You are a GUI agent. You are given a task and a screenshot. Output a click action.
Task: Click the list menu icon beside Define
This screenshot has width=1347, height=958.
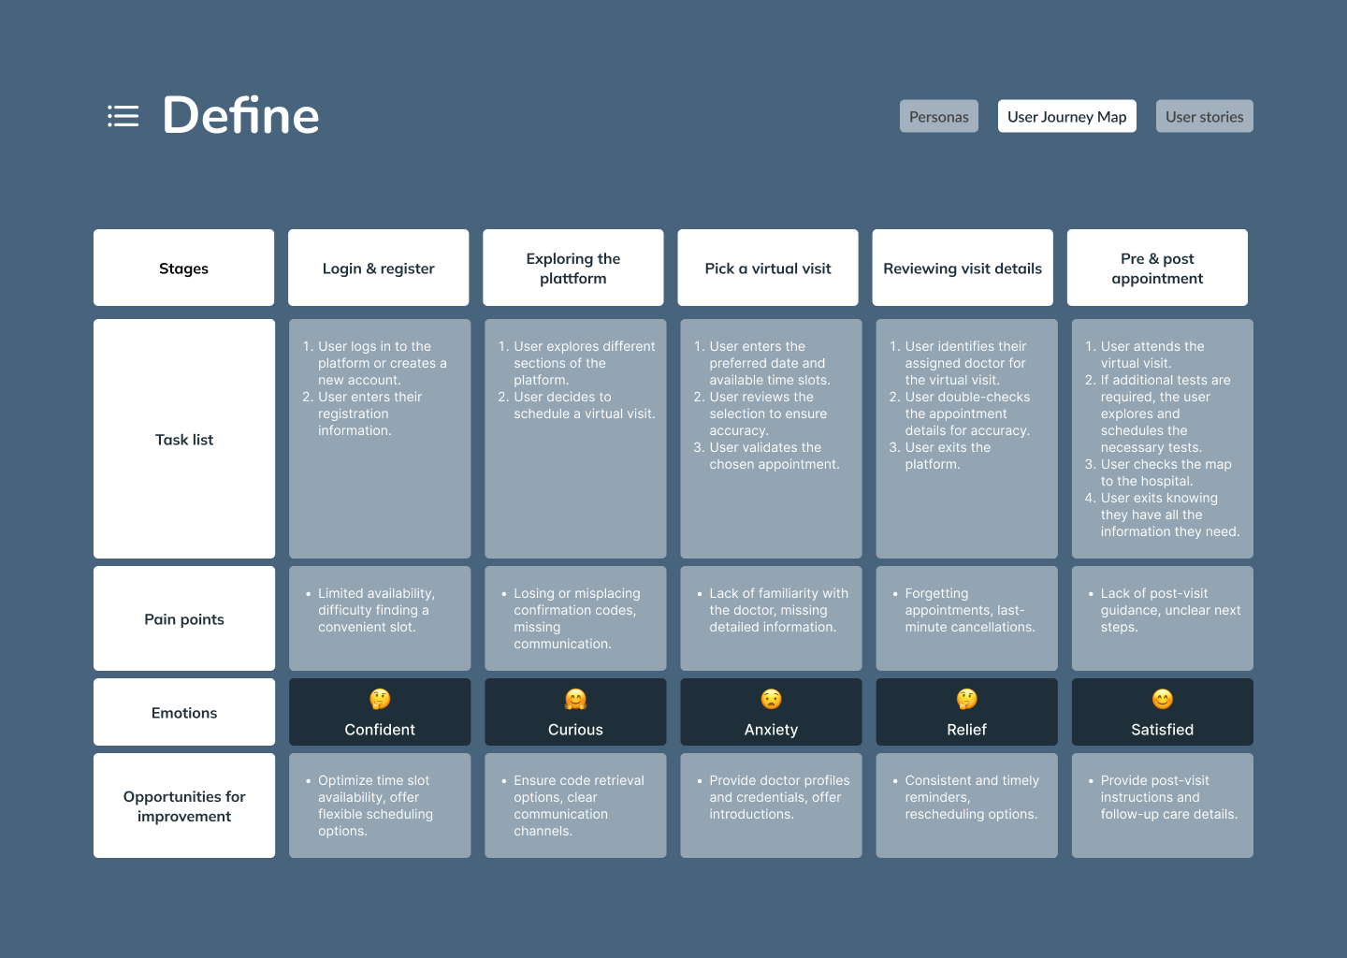click(x=123, y=116)
